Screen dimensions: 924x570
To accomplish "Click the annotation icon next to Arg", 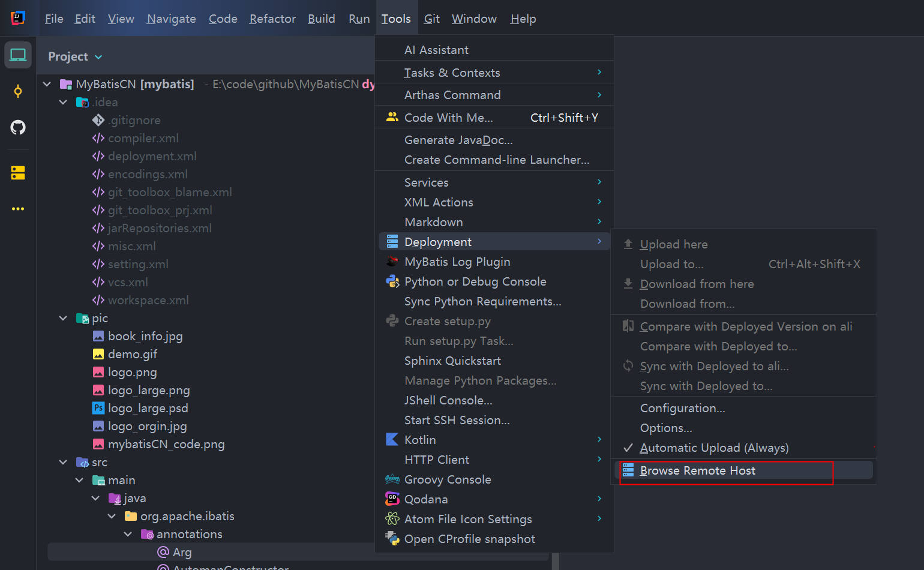I will 163,551.
